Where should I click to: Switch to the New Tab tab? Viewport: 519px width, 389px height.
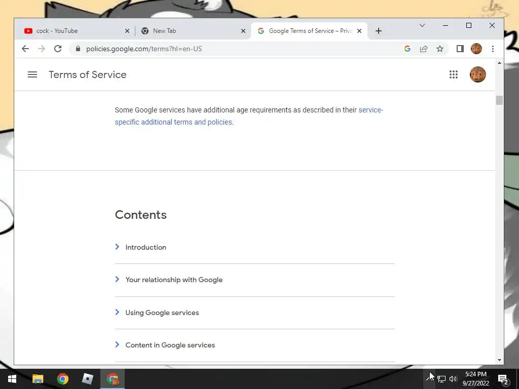click(x=193, y=31)
